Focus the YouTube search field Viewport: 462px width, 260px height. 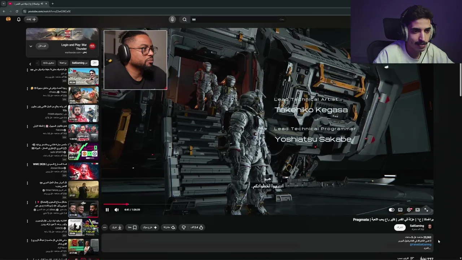238,19
